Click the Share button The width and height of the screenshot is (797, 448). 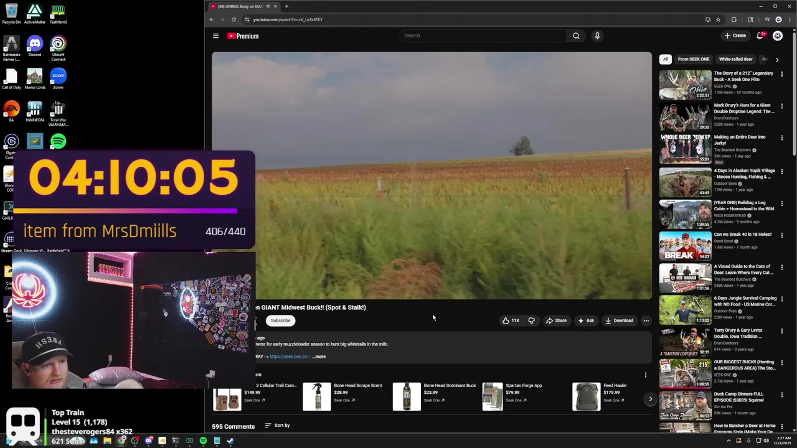(557, 320)
